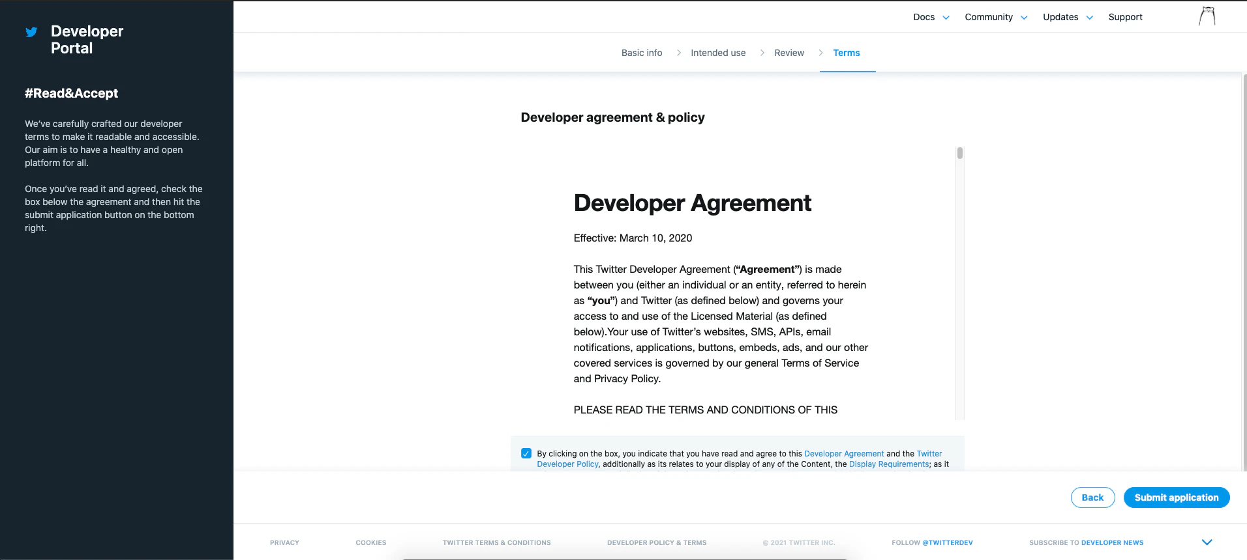Open Developer Policy & Terms footer link

[x=657, y=542]
